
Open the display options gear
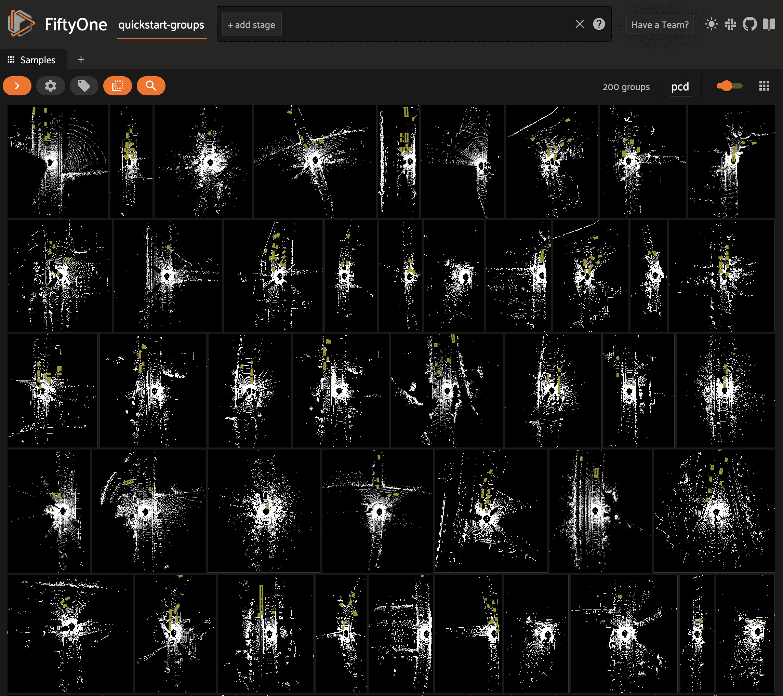pyautogui.click(x=50, y=86)
